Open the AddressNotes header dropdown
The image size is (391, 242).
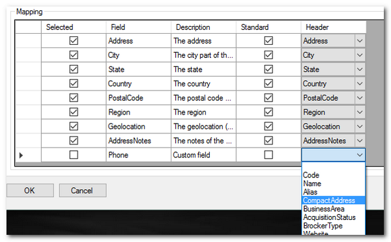coord(360,141)
